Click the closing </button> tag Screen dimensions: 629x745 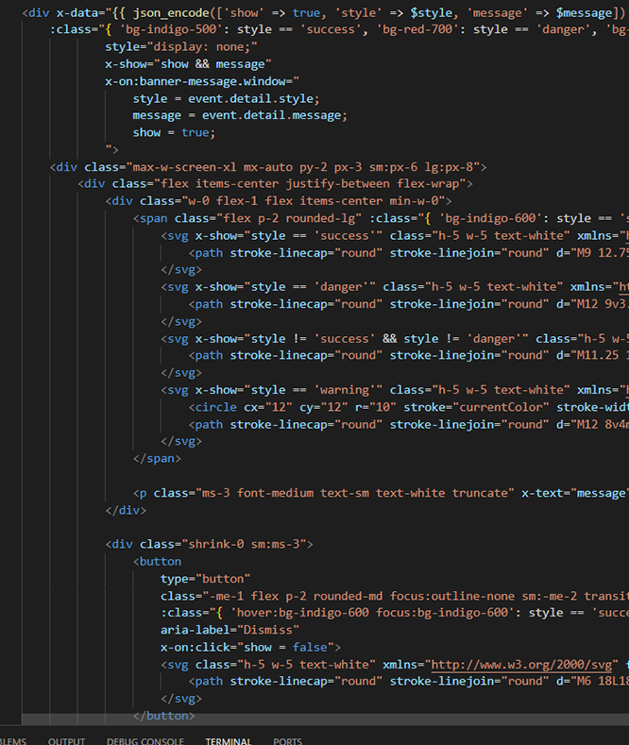tap(163, 716)
